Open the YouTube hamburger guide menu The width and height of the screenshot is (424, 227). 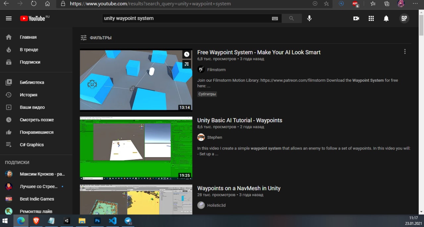[9, 19]
